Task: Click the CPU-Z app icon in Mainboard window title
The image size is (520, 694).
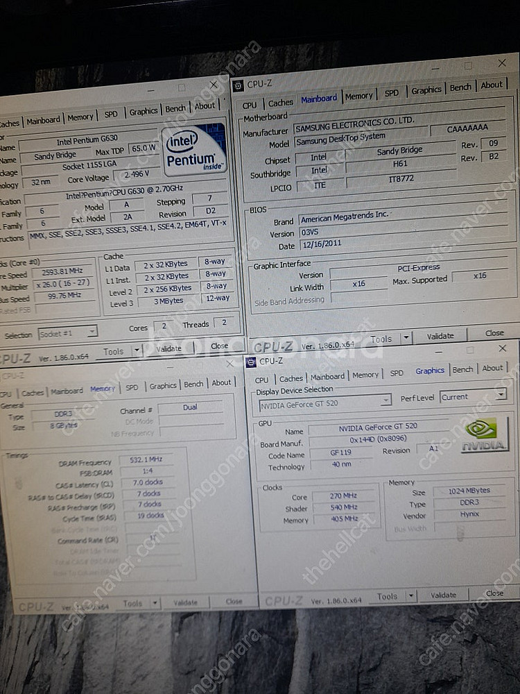Action: coord(239,85)
